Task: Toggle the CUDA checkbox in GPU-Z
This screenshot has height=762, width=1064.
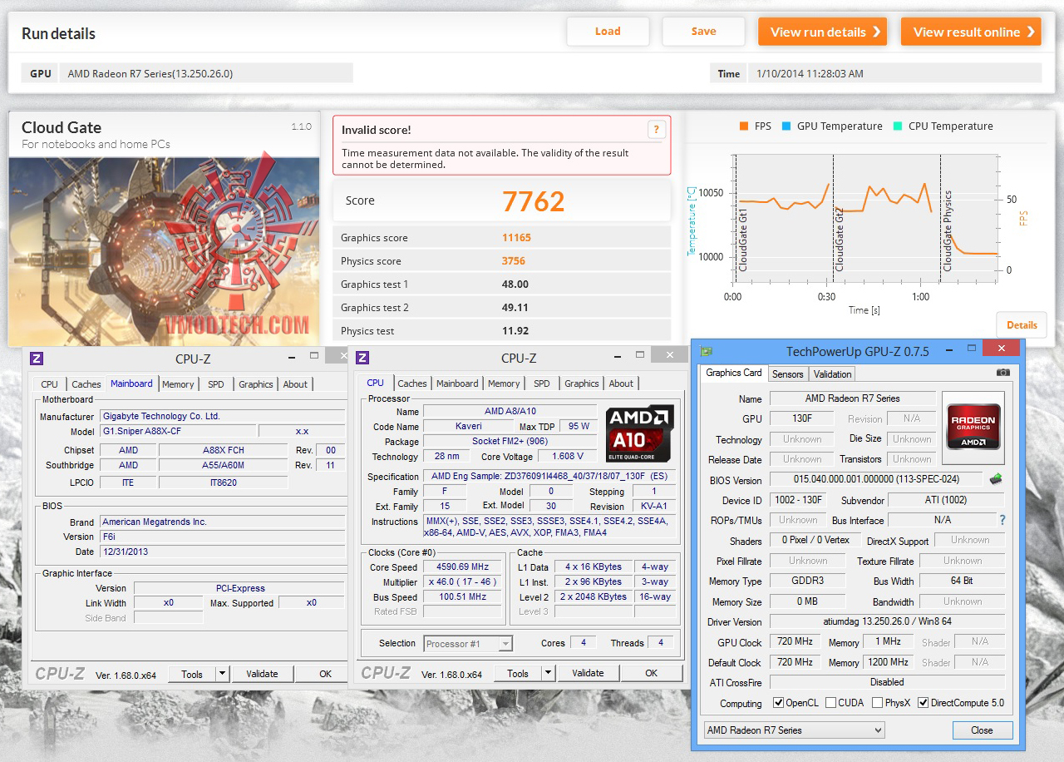Action: pyautogui.click(x=830, y=703)
